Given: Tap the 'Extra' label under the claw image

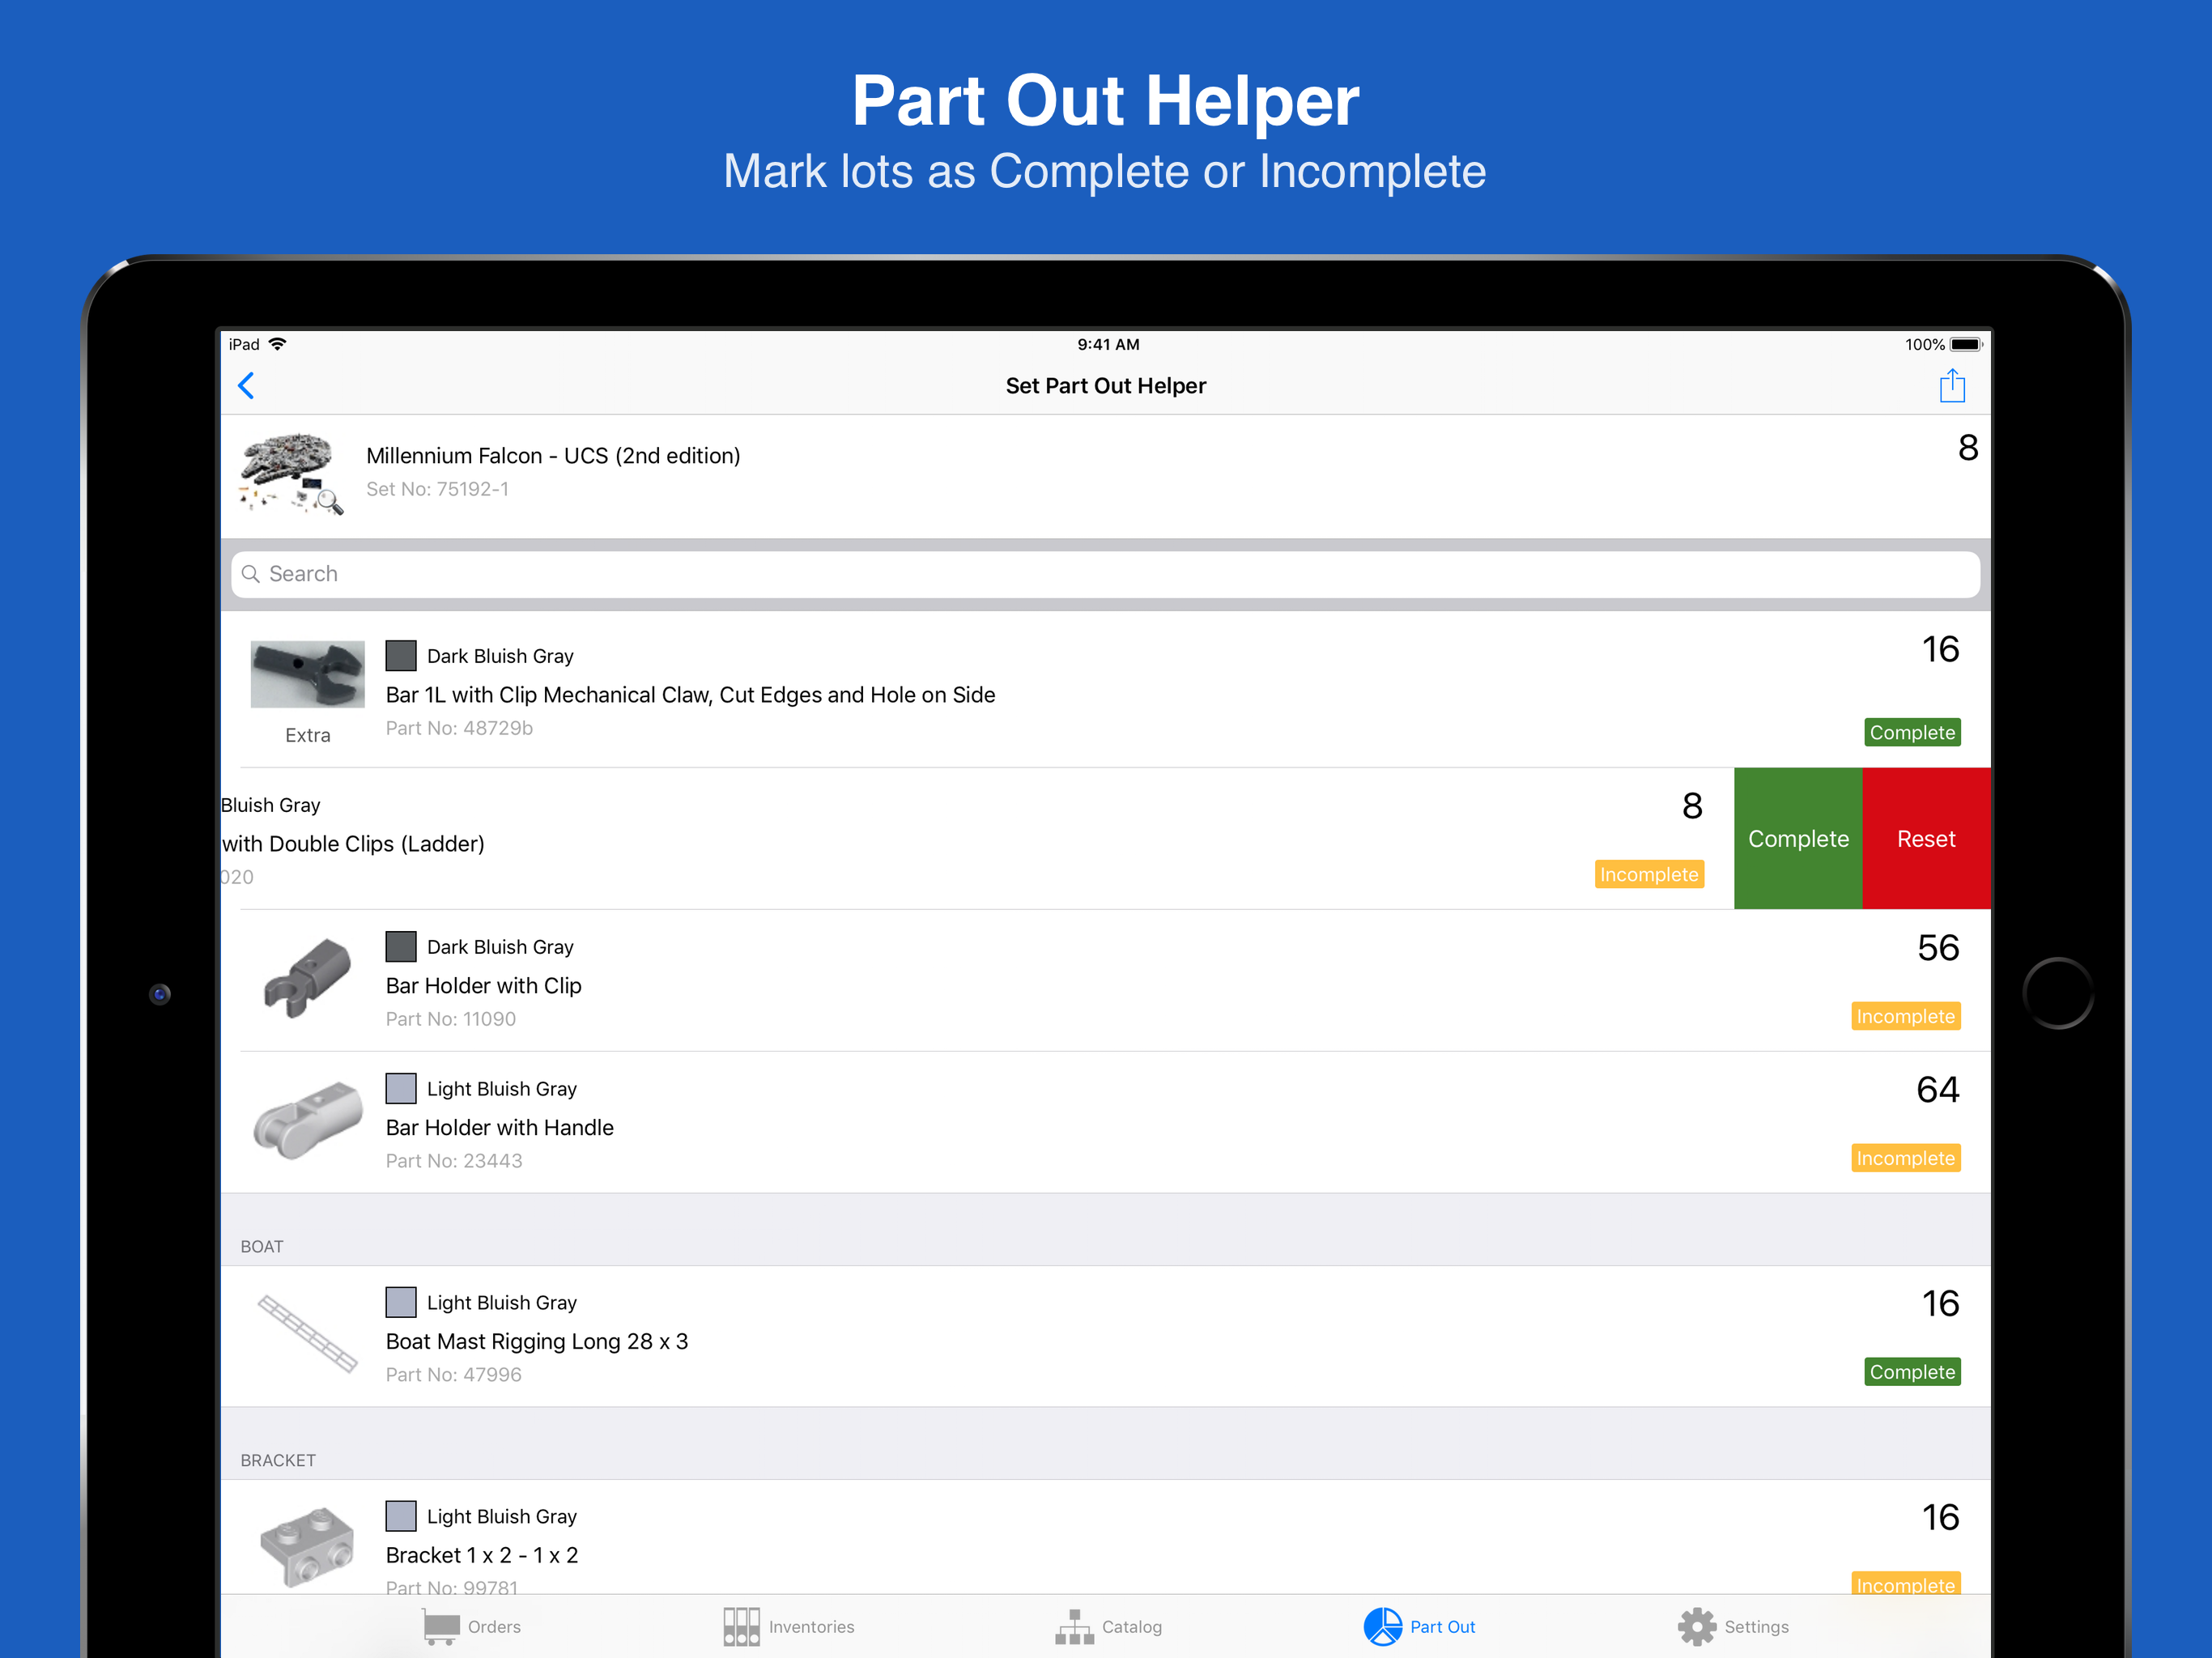Looking at the screenshot, I should (307, 735).
